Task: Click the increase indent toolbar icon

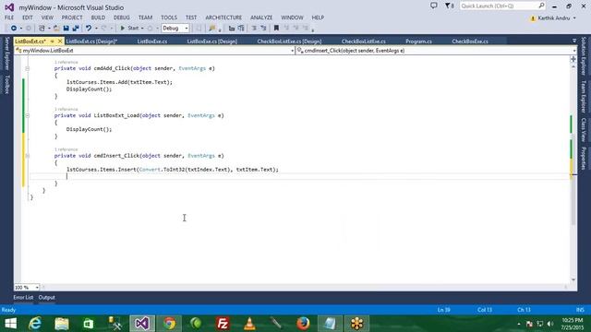Action: click(x=263, y=29)
